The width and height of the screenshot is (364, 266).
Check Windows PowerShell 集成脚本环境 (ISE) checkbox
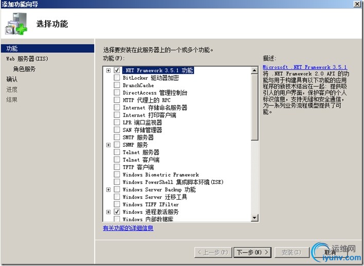117,182
